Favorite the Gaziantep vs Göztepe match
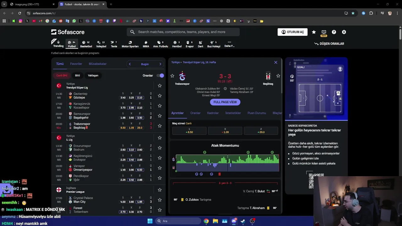The height and width of the screenshot is (226, 402). pos(160,96)
